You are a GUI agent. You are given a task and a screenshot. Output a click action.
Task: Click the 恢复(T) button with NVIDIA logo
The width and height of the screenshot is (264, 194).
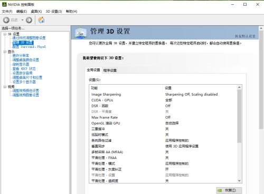pos(229,190)
